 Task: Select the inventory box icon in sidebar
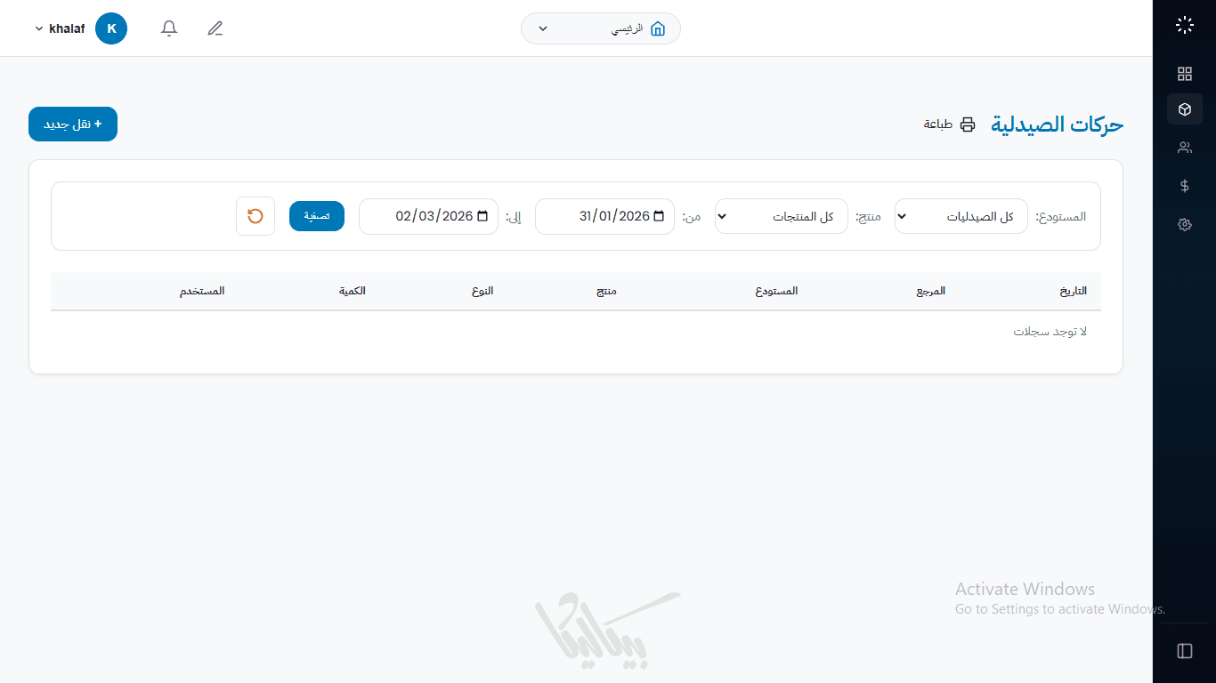pos(1184,109)
